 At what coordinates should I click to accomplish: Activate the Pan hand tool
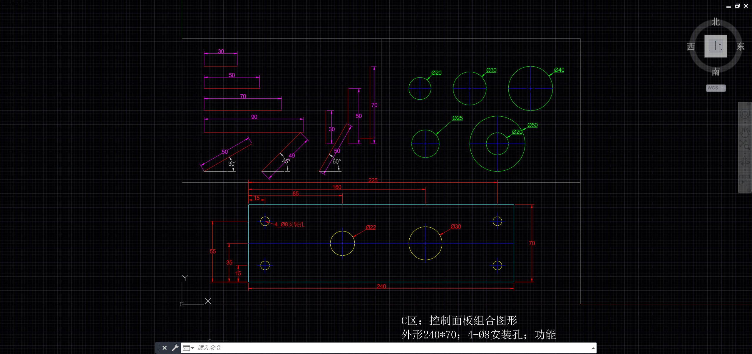pos(745,132)
